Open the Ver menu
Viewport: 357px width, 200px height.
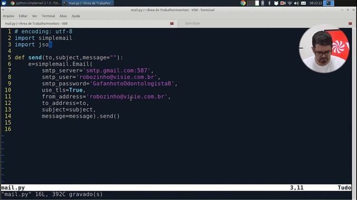35,16
